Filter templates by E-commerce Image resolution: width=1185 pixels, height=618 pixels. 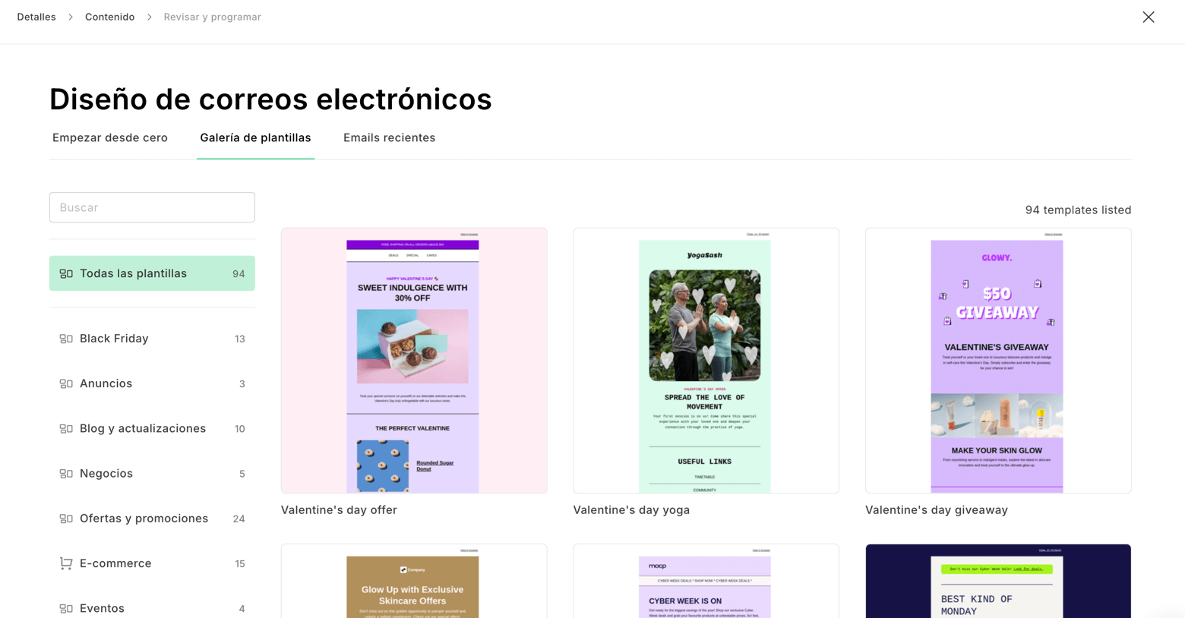coord(152,563)
